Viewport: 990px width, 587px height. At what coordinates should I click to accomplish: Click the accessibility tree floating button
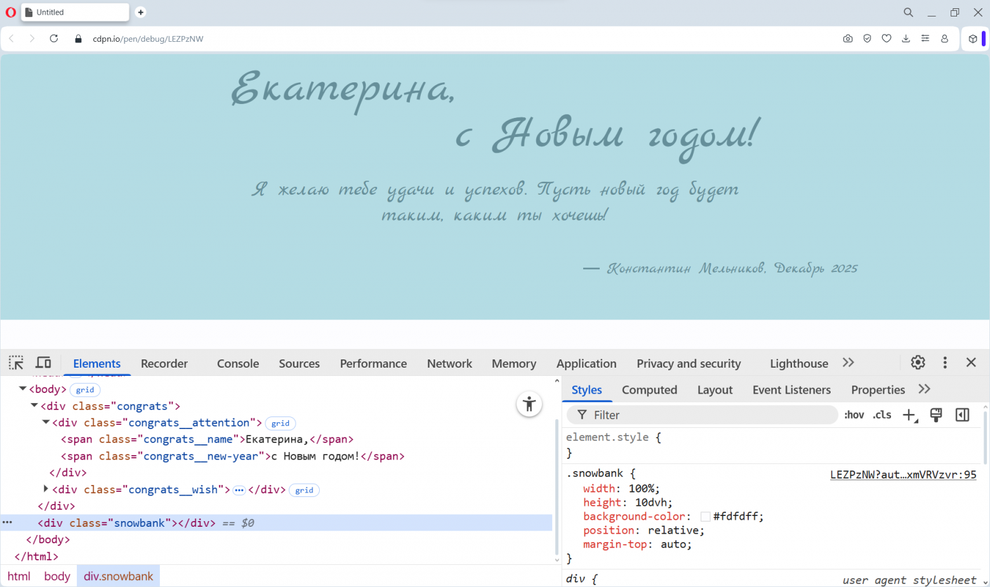[529, 404]
